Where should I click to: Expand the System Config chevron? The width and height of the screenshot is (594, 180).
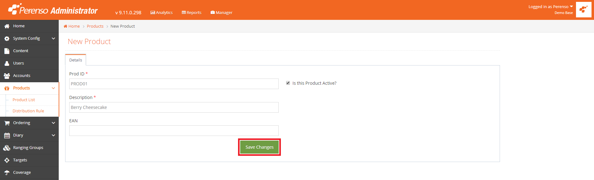[53, 38]
